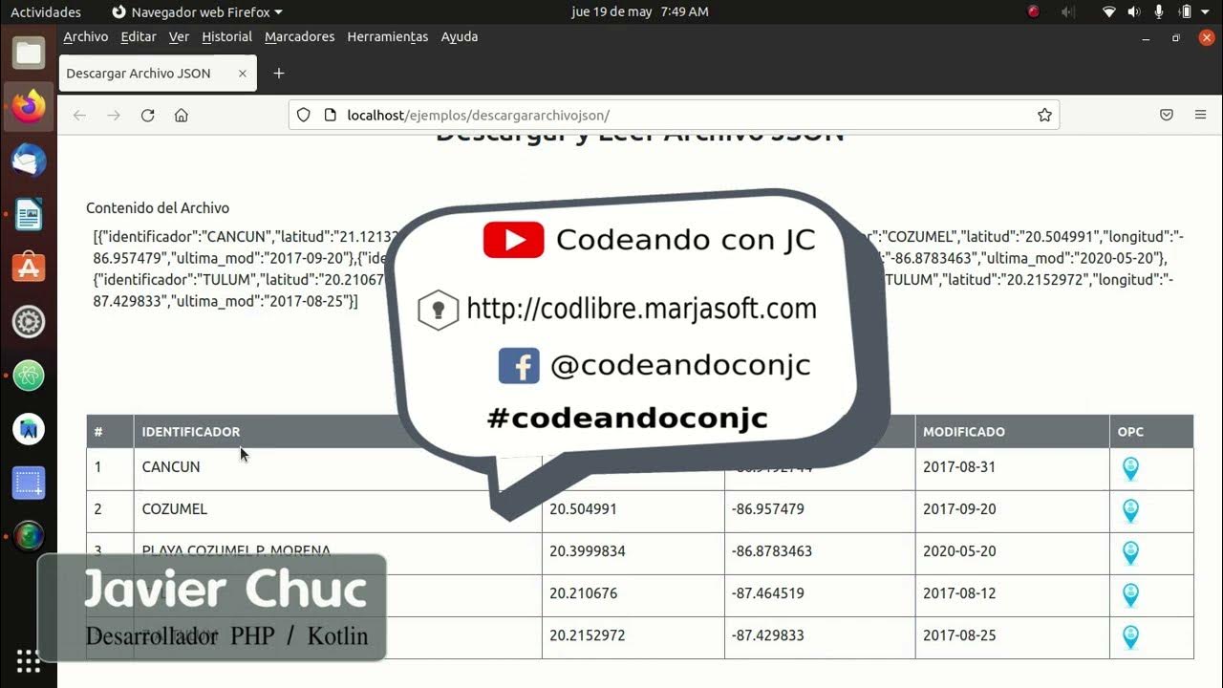Click the Contenido del Archivo label
This screenshot has height=688, width=1223.
click(x=158, y=208)
